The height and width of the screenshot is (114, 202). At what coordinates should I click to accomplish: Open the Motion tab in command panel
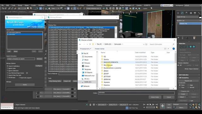tap(191, 13)
